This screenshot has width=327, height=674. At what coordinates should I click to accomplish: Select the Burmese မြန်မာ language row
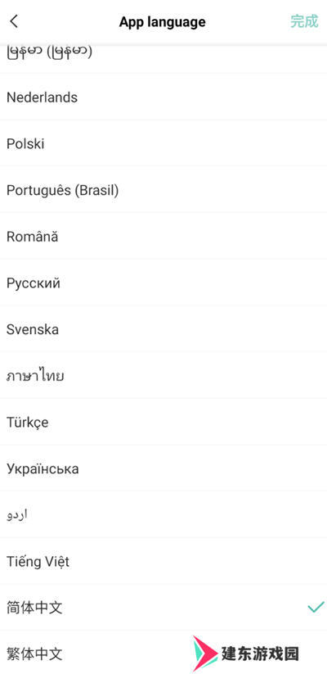(x=163, y=58)
